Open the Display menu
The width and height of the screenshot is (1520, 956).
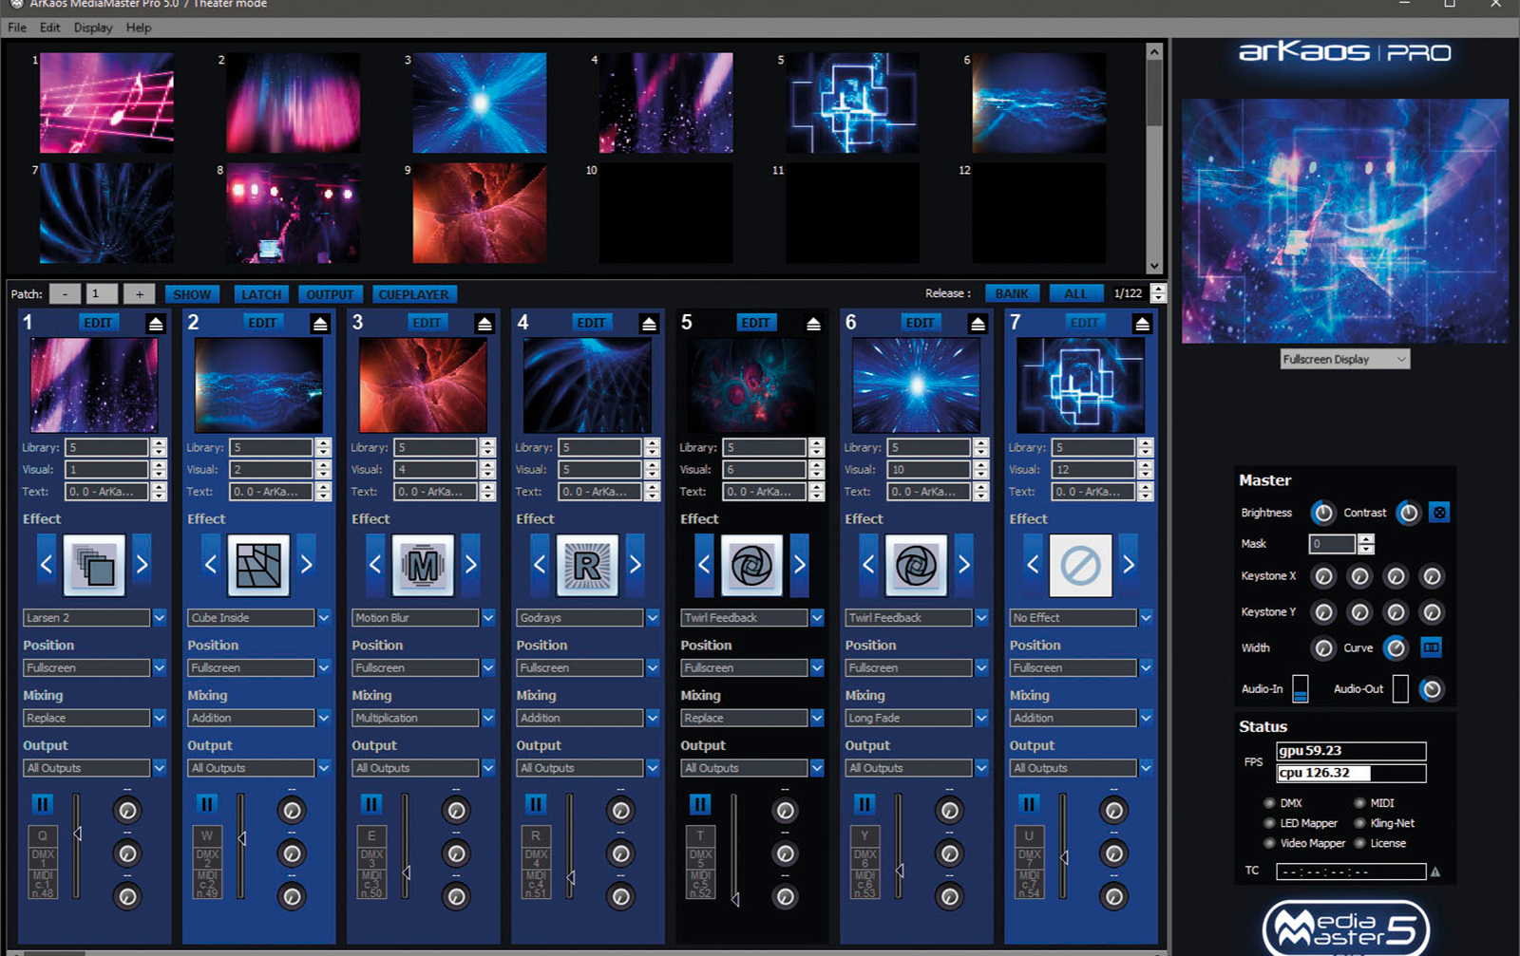coord(93,28)
